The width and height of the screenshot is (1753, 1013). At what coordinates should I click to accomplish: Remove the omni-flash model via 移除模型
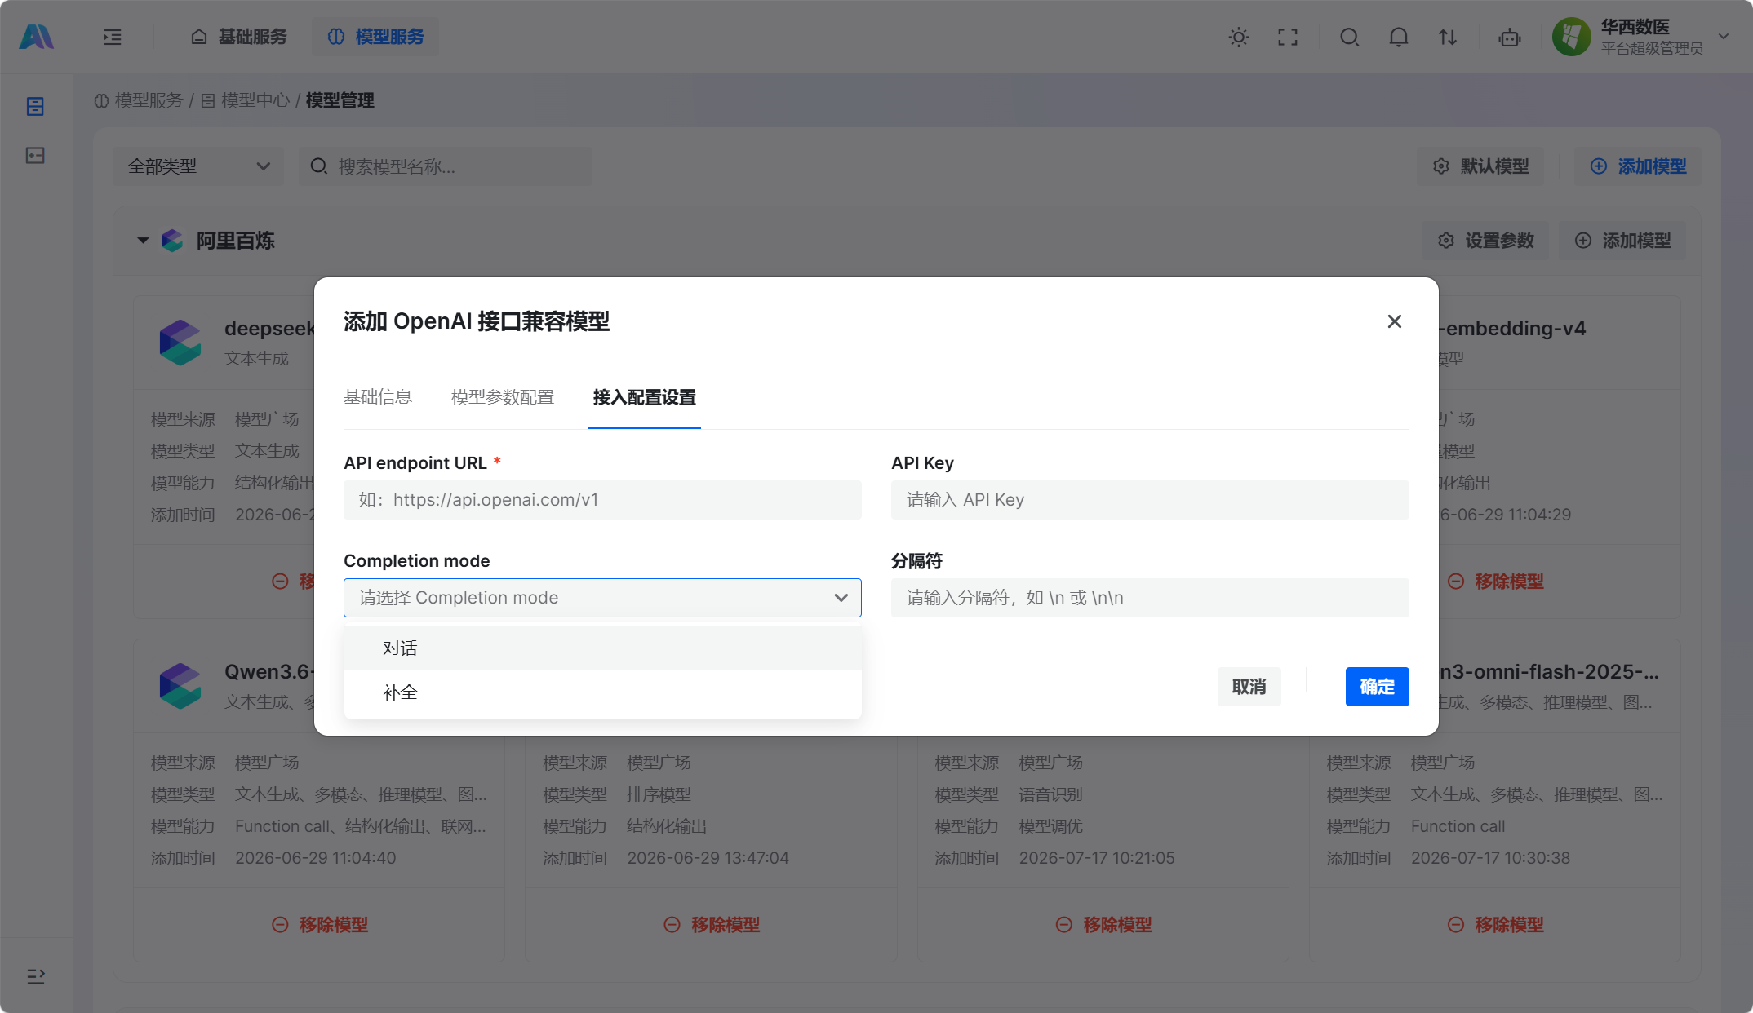pyautogui.click(x=1495, y=925)
